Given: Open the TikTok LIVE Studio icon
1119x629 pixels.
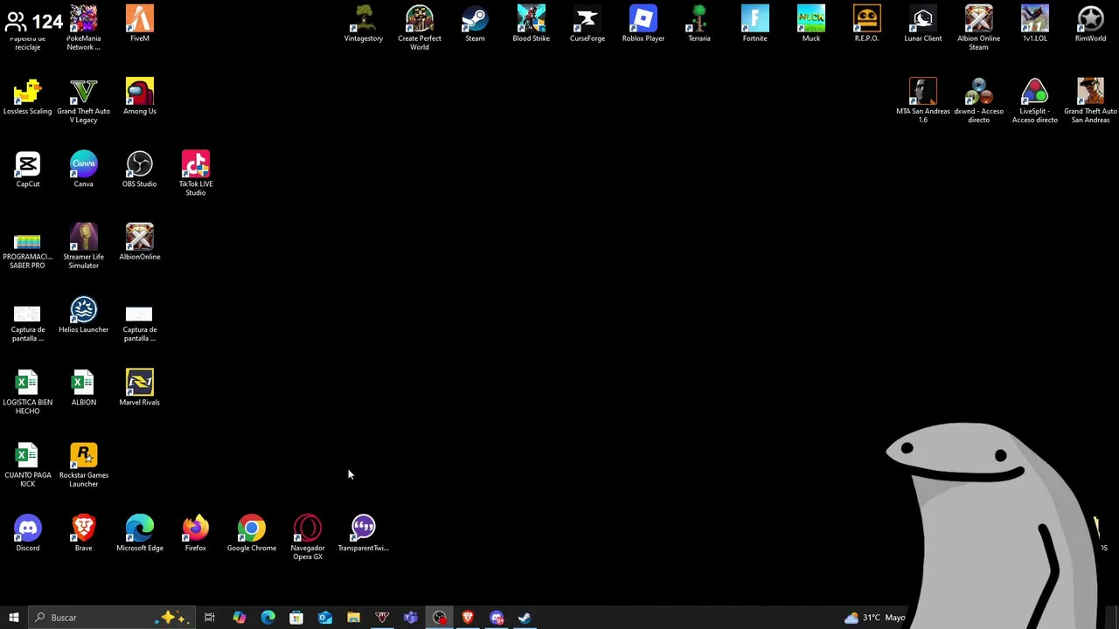Looking at the screenshot, I should (x=196, y=173).
